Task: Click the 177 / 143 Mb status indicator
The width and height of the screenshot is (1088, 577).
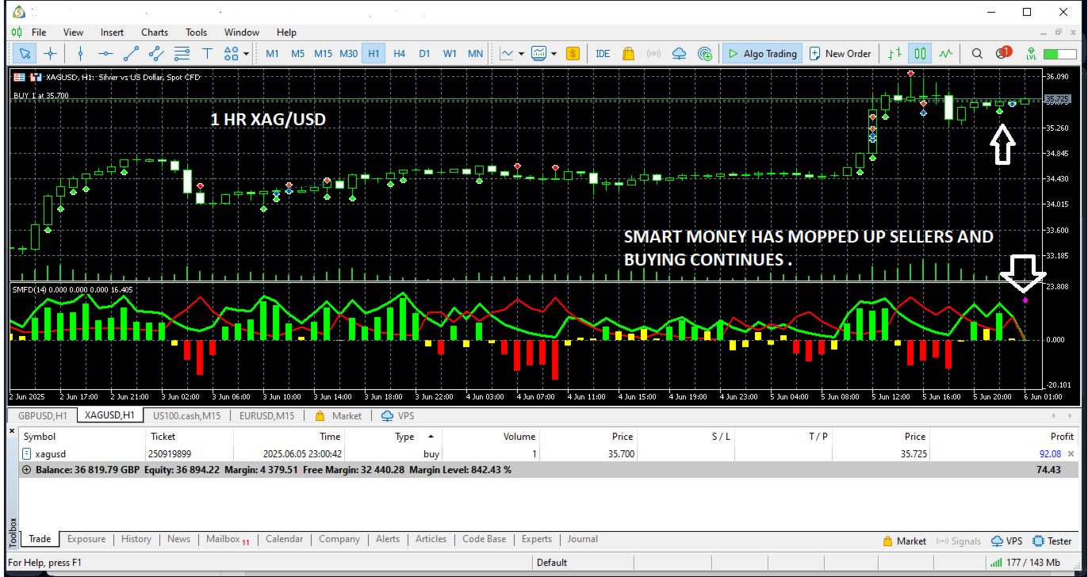Action: click(x=1024, y=563)
